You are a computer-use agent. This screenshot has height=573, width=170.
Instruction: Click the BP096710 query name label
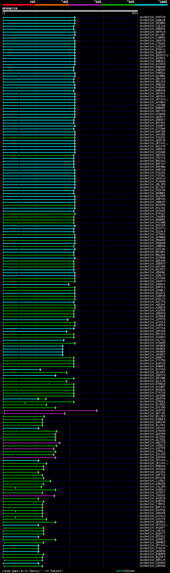pyautogui.click(x=10, y=9)
